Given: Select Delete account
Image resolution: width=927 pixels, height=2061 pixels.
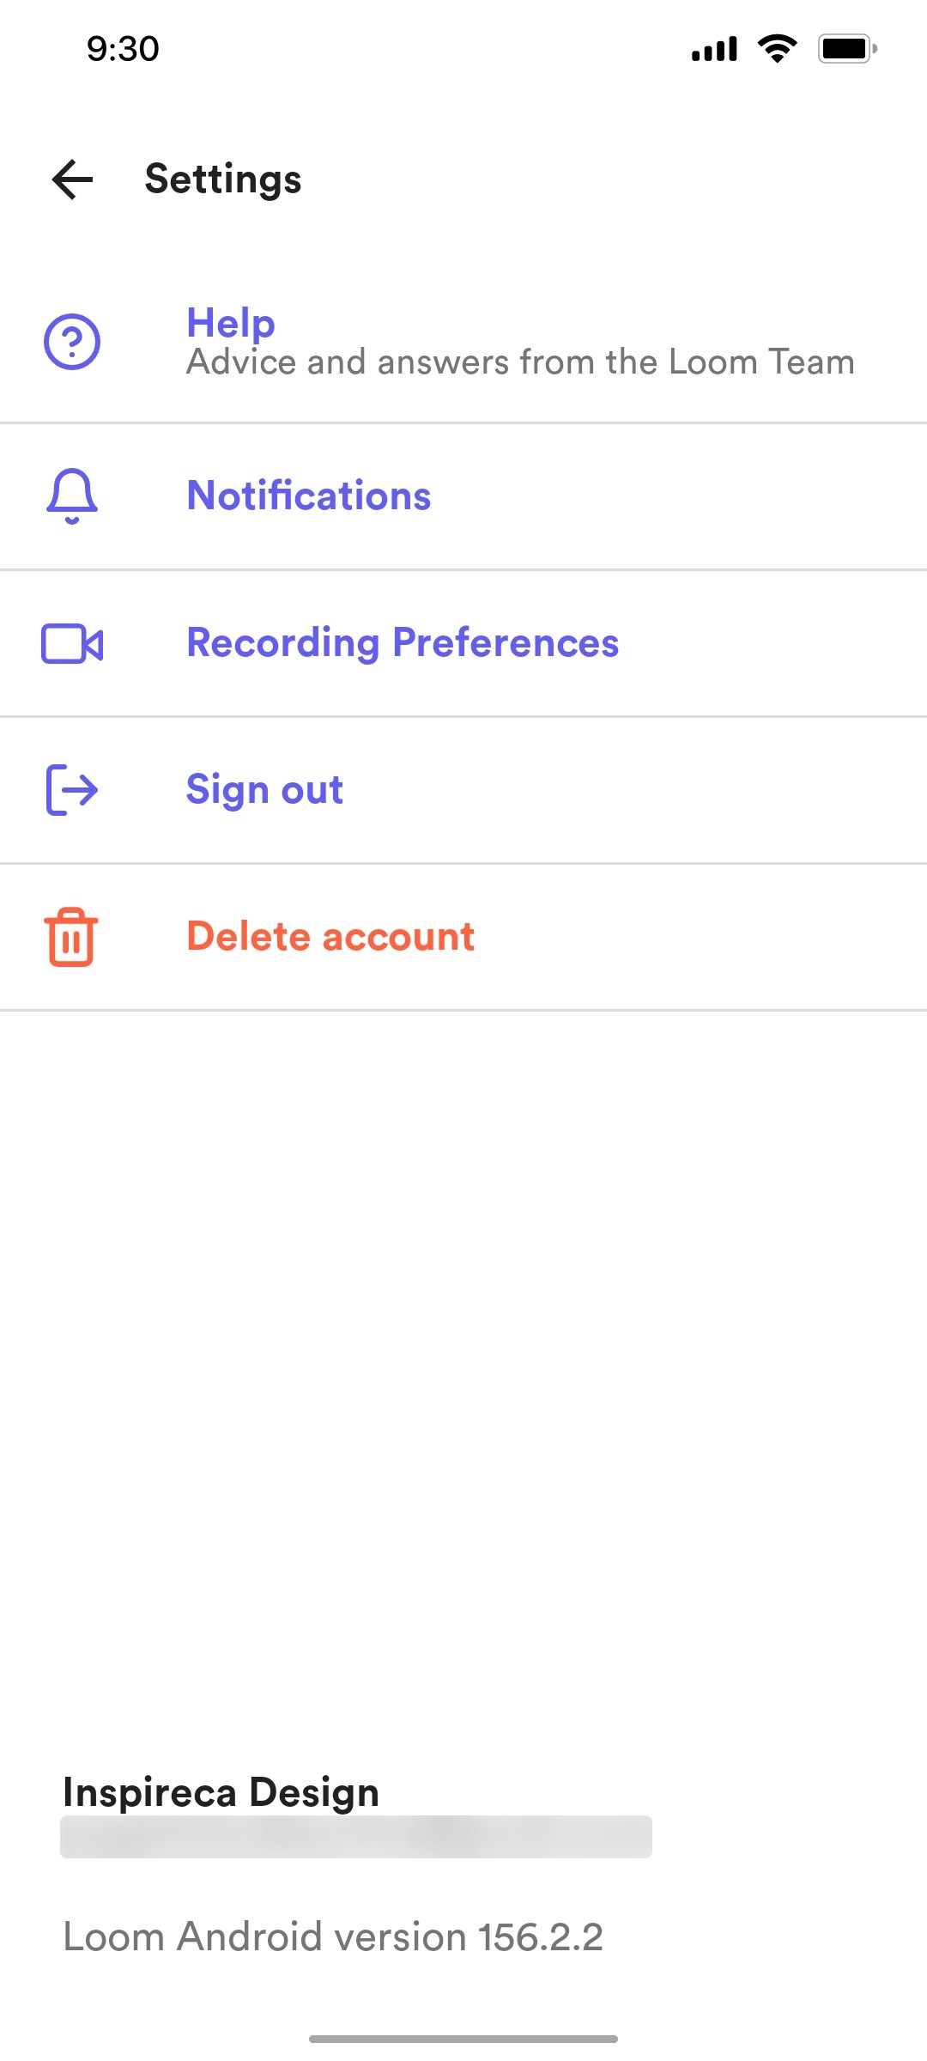Looking at the screenshot, I should pyautogui.click(x=330, y=937).
